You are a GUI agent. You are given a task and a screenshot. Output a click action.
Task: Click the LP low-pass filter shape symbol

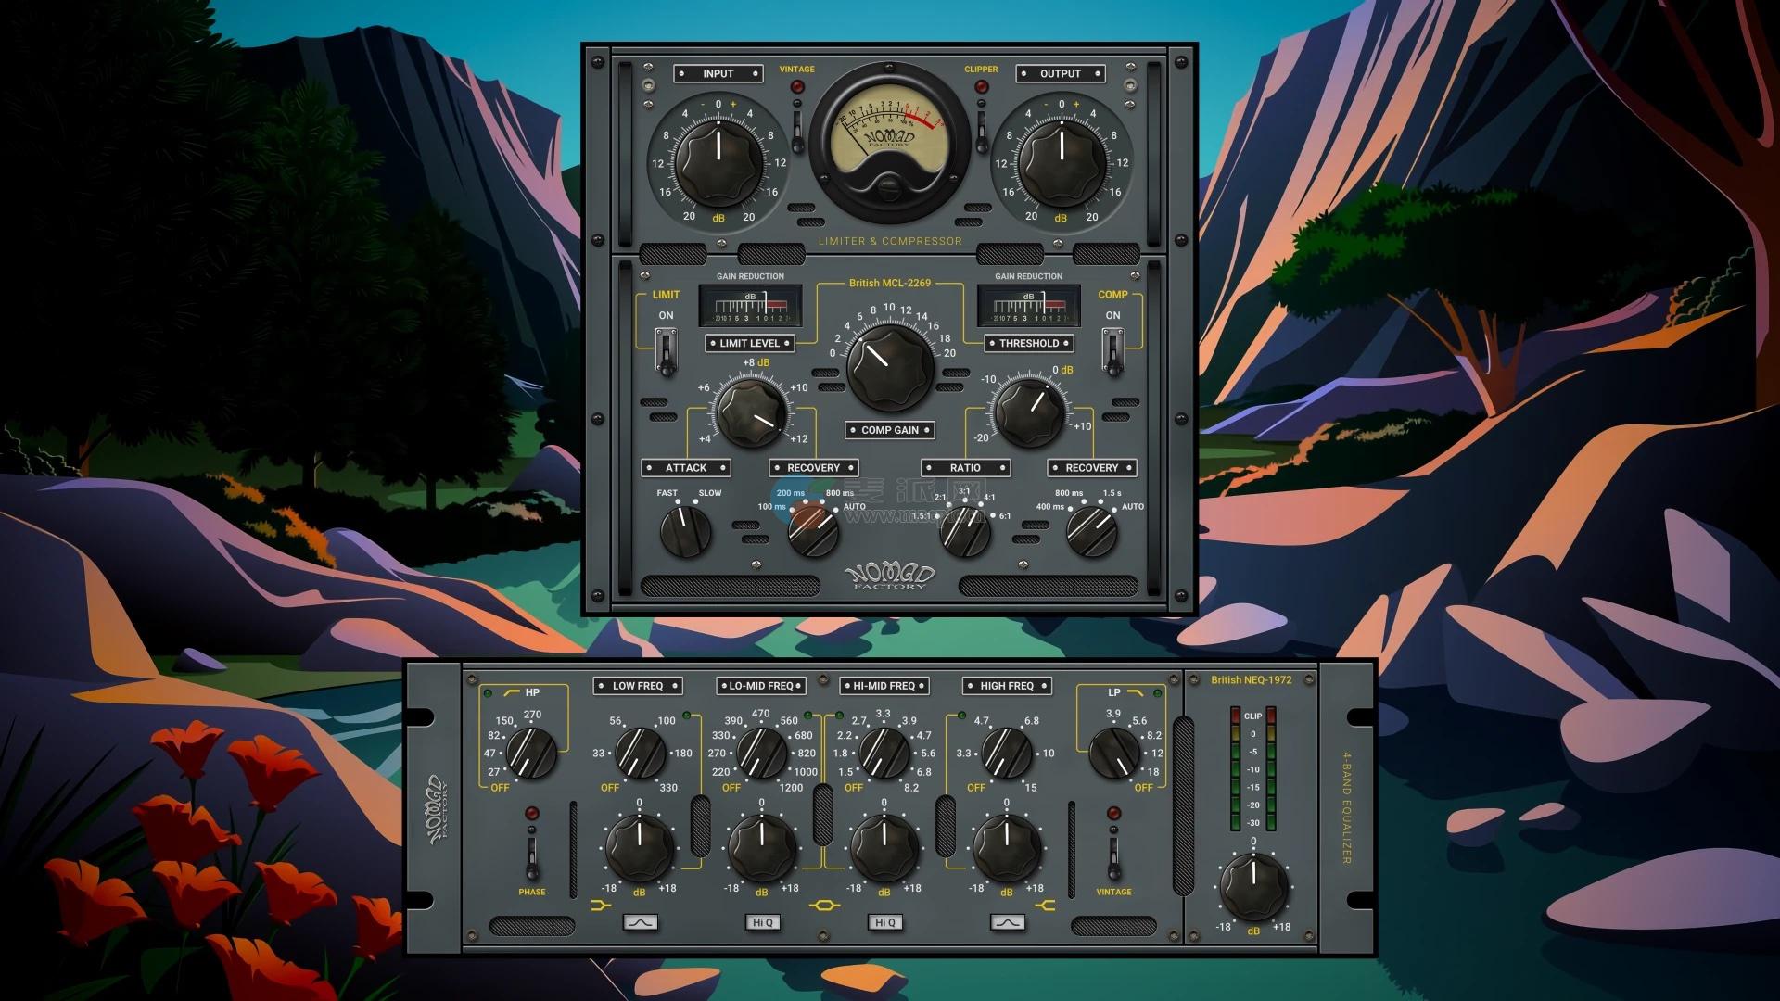pyautogui.click(x=1135, y=692)
